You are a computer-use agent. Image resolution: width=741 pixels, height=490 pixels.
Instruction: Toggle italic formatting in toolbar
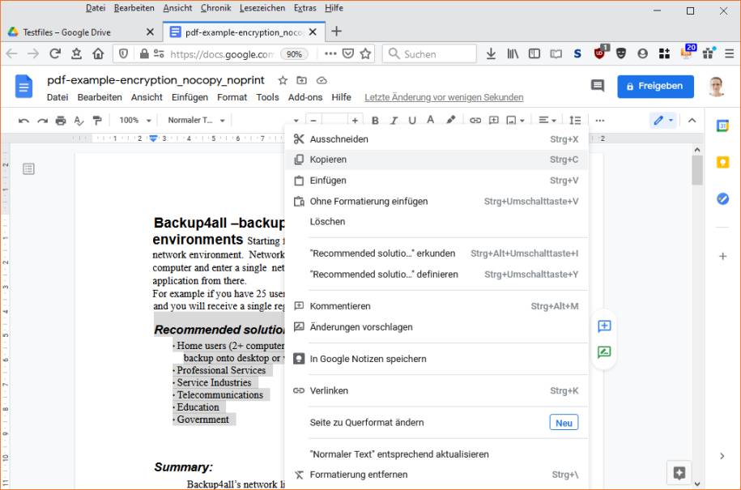394,121
